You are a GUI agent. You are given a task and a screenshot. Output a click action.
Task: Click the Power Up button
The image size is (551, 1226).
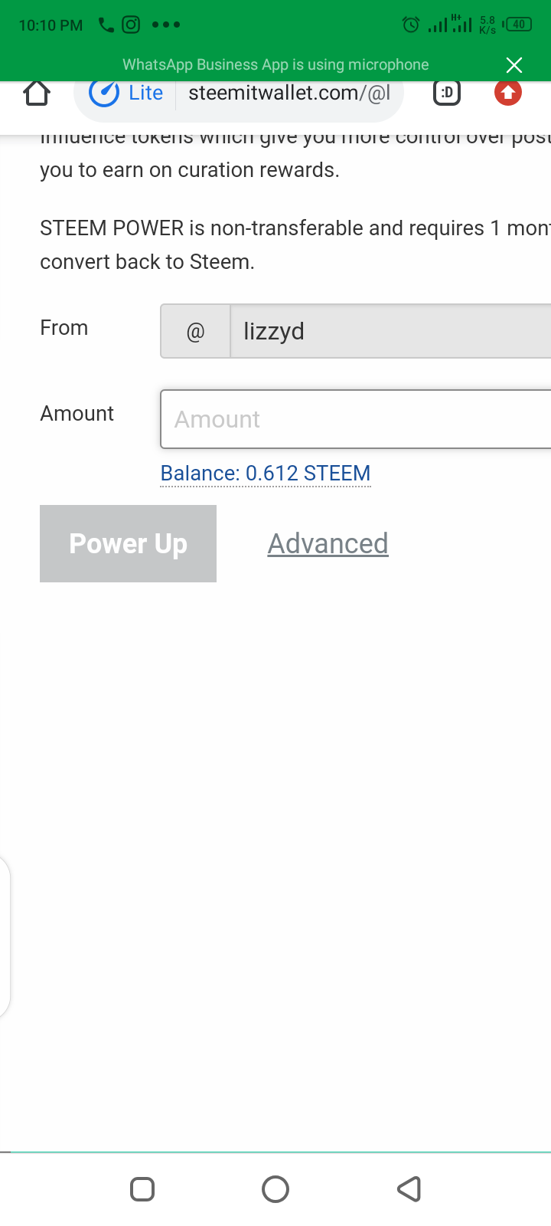coord(128,543)
